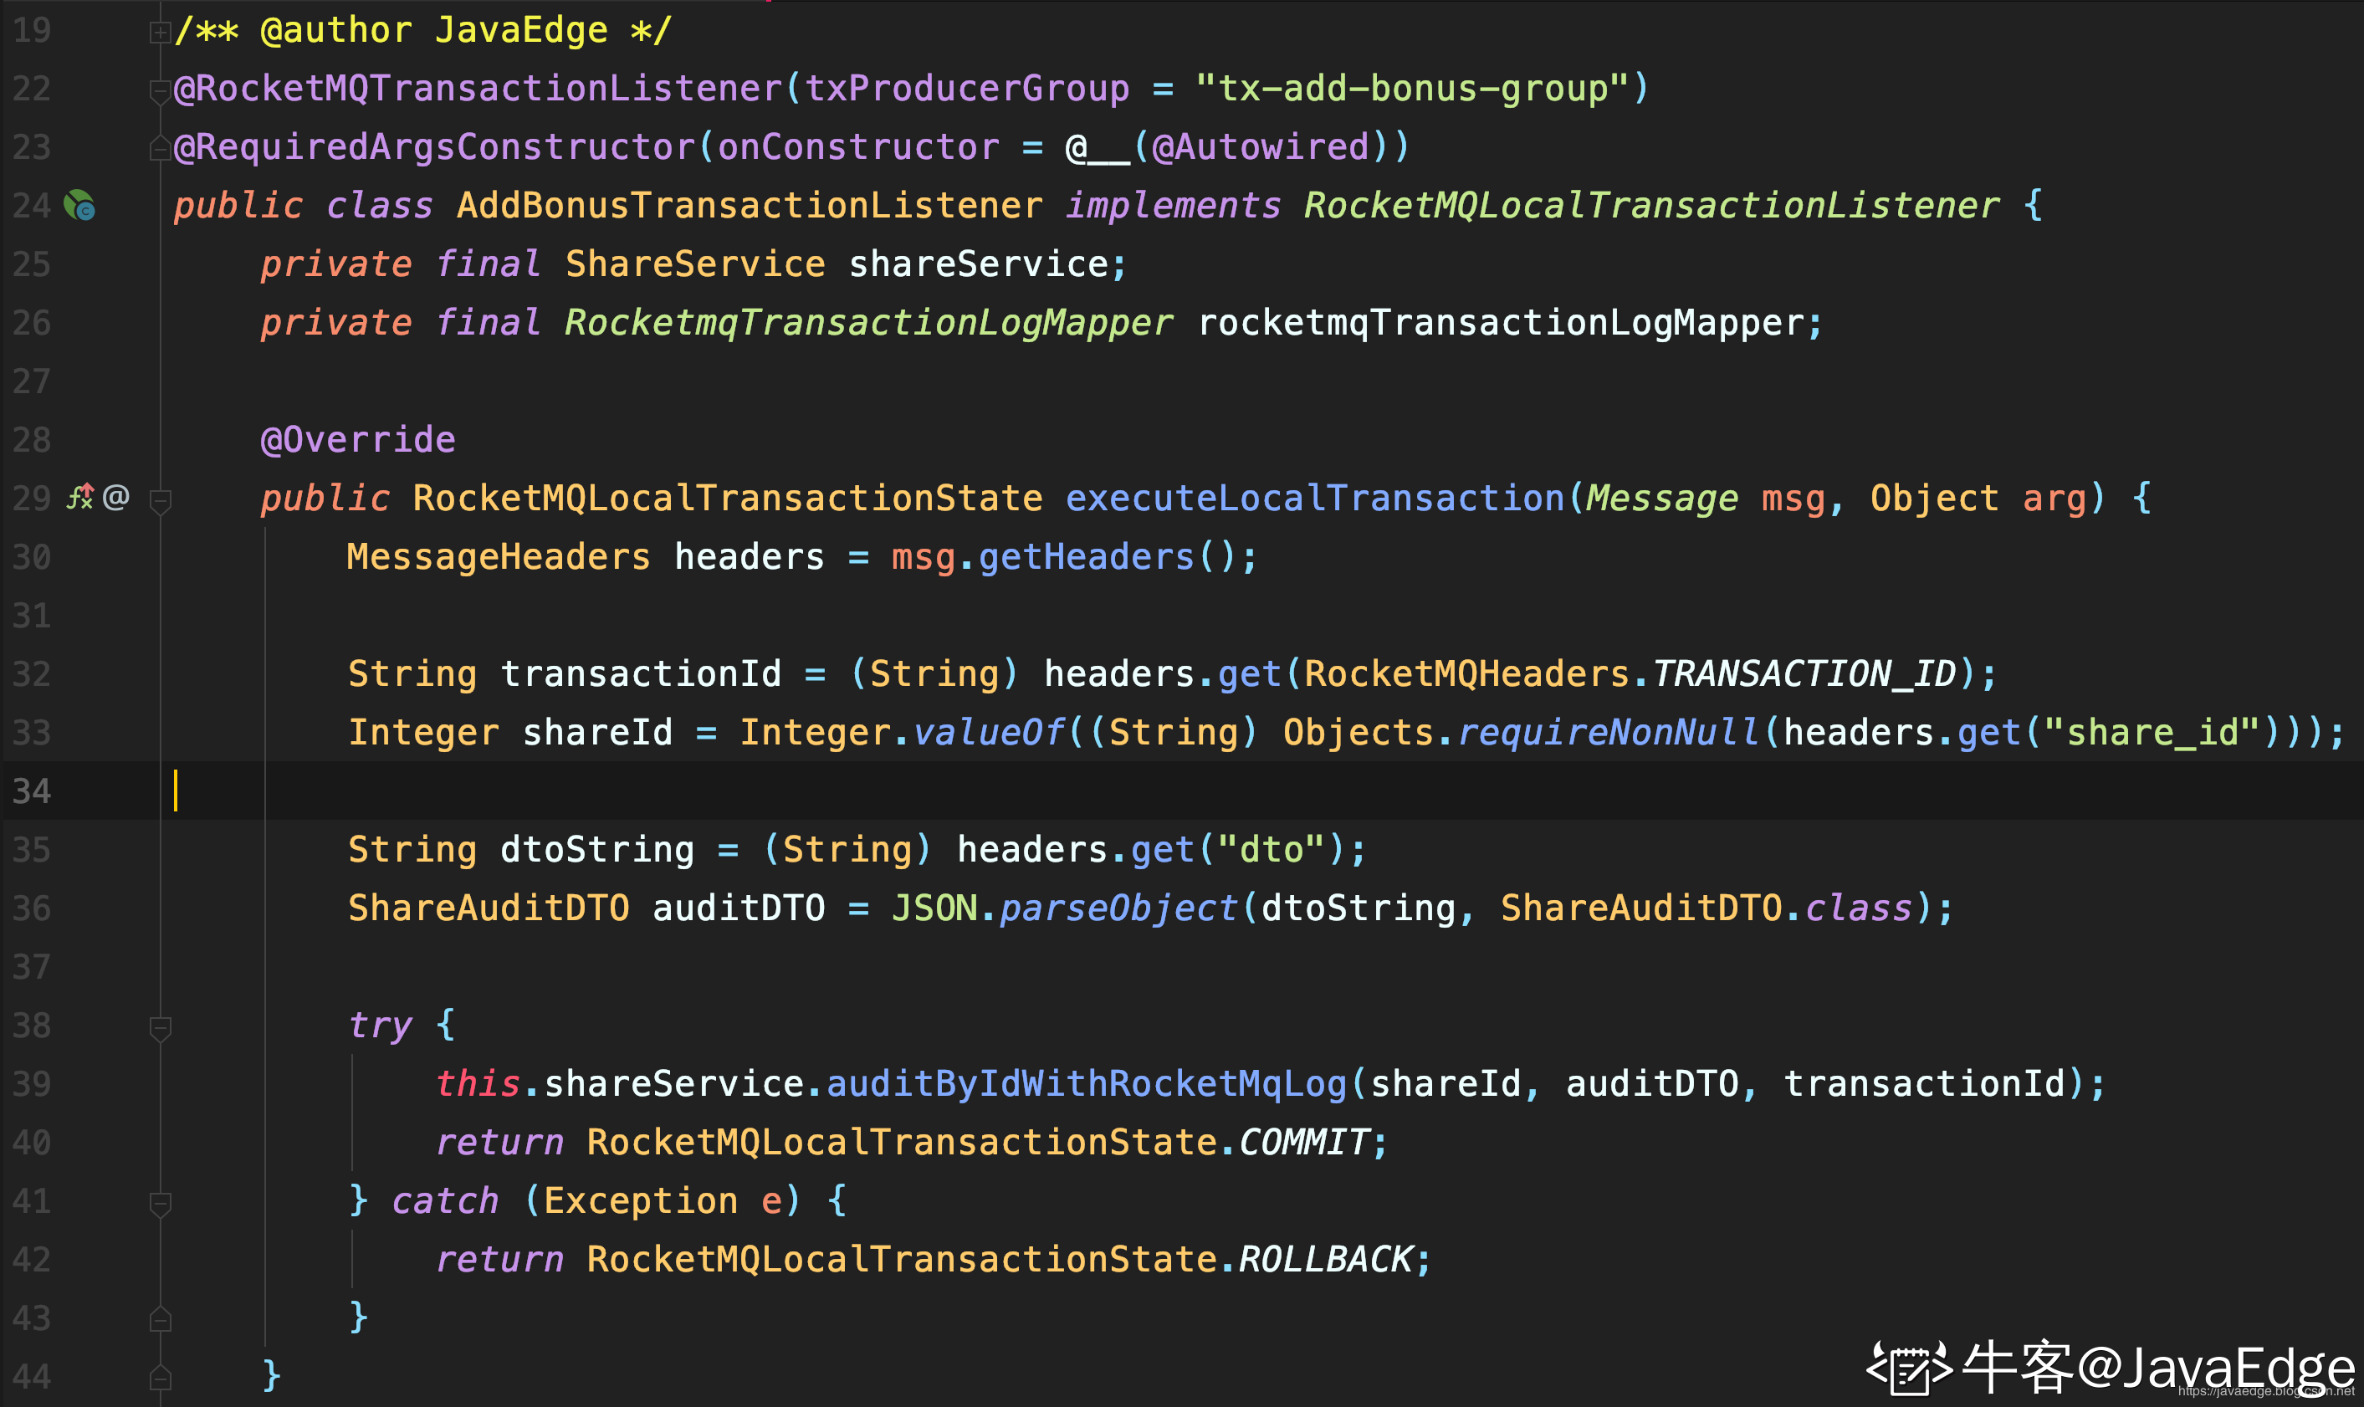
Task: Click the ROLLBACK constant on line 42
Action: (1325, 1260)
